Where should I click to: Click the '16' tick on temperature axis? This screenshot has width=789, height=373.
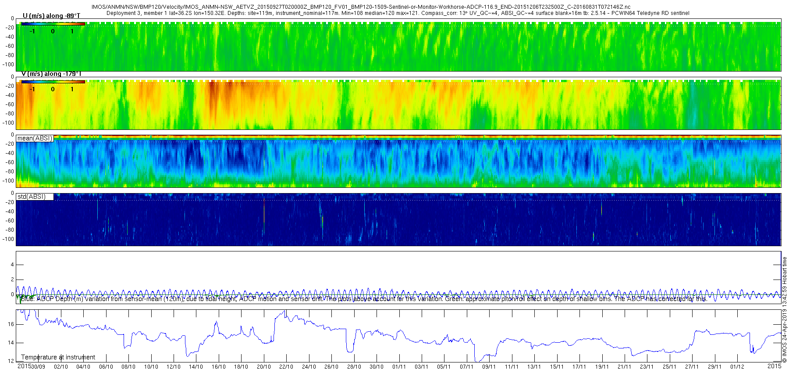pos(11,324)
